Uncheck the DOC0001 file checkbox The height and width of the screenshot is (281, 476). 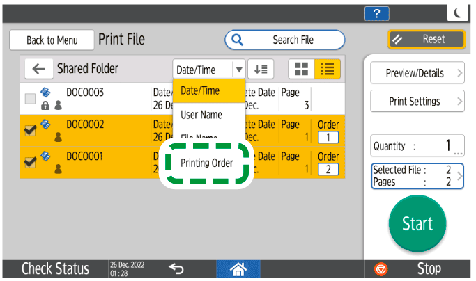30,162
